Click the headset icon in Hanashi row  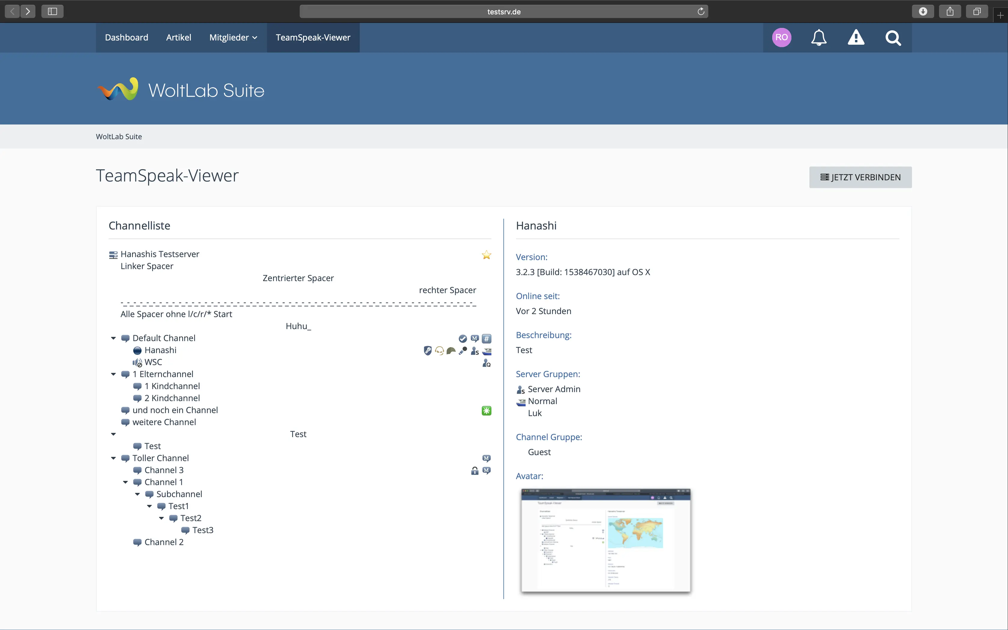pyautogui.click(x=439, y=351)
